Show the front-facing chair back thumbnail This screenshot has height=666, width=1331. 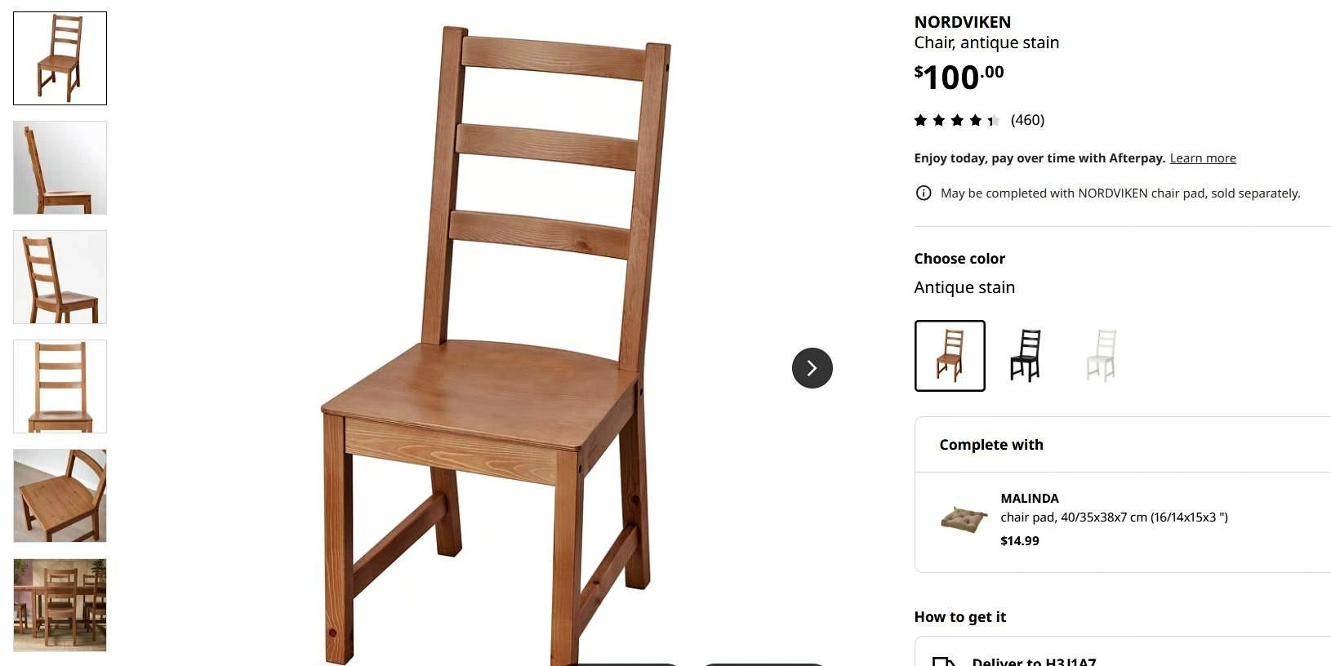pos(60,386)
